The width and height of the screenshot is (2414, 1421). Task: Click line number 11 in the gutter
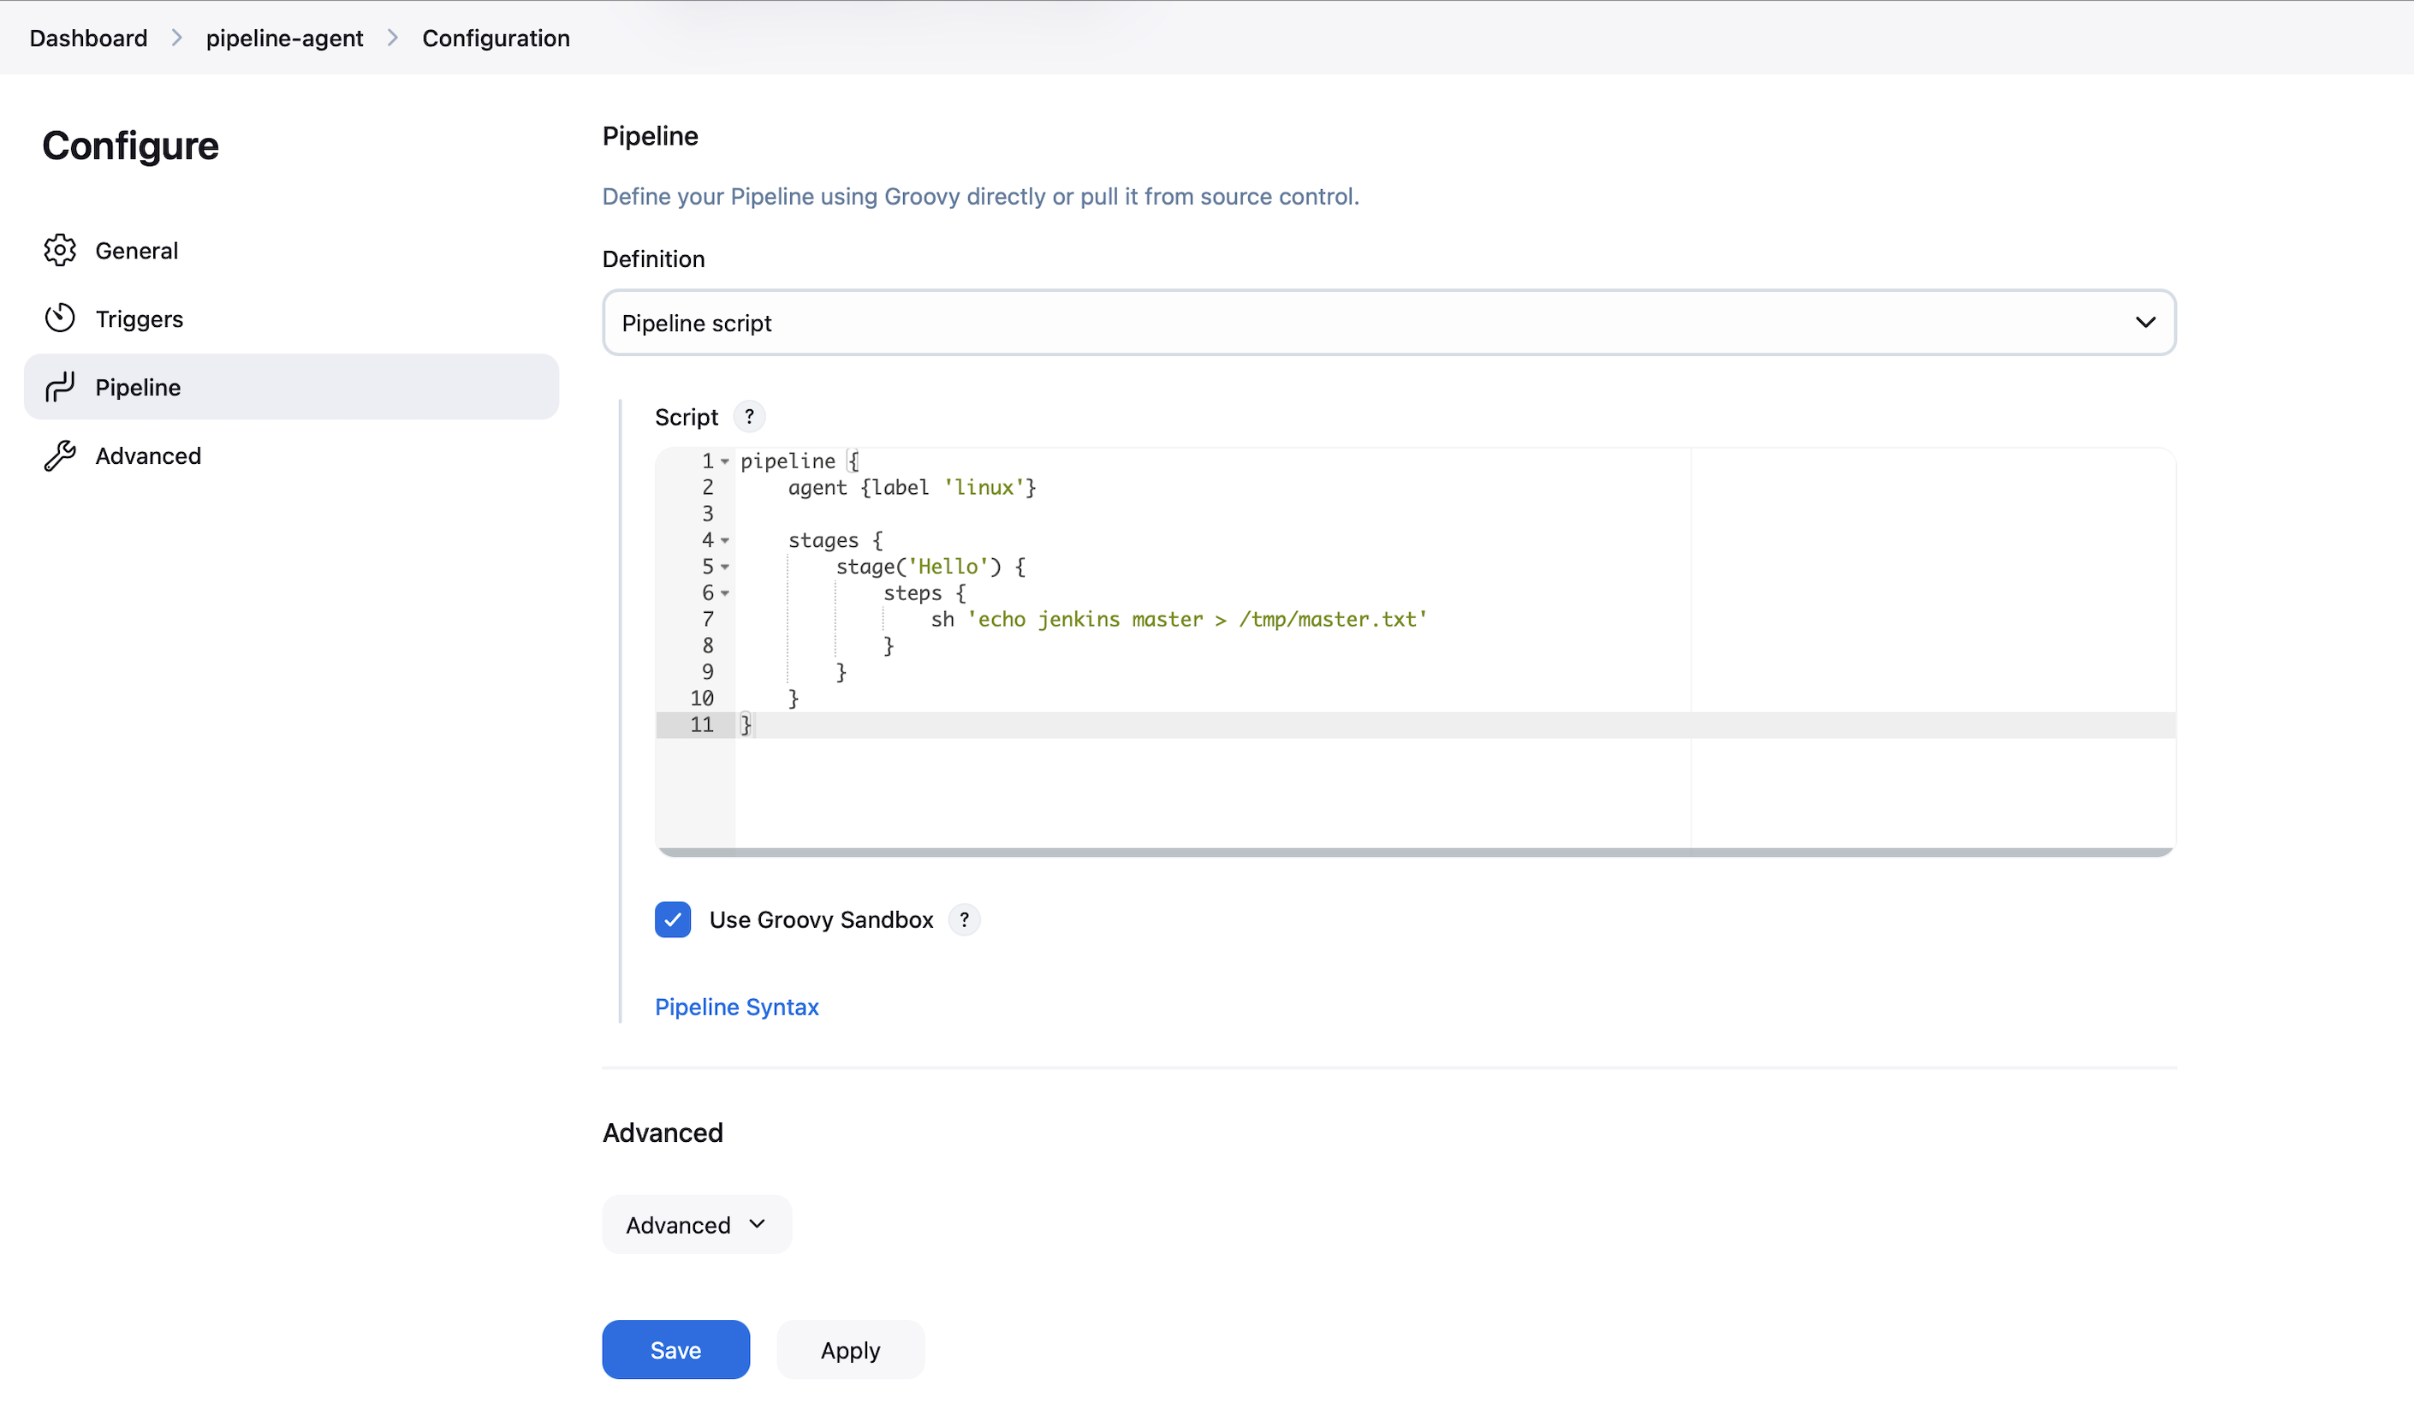pos(701,725)
